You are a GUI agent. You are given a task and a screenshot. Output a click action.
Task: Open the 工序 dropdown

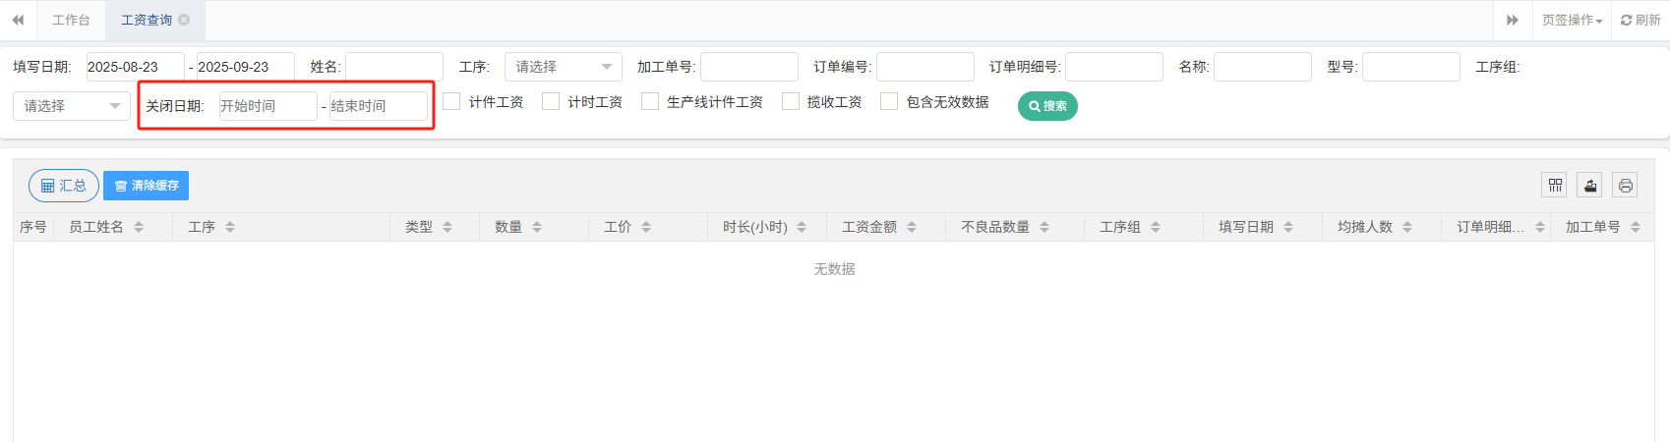(563, 67)
